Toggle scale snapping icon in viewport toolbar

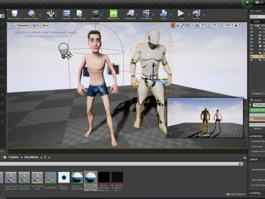[221, 25]
